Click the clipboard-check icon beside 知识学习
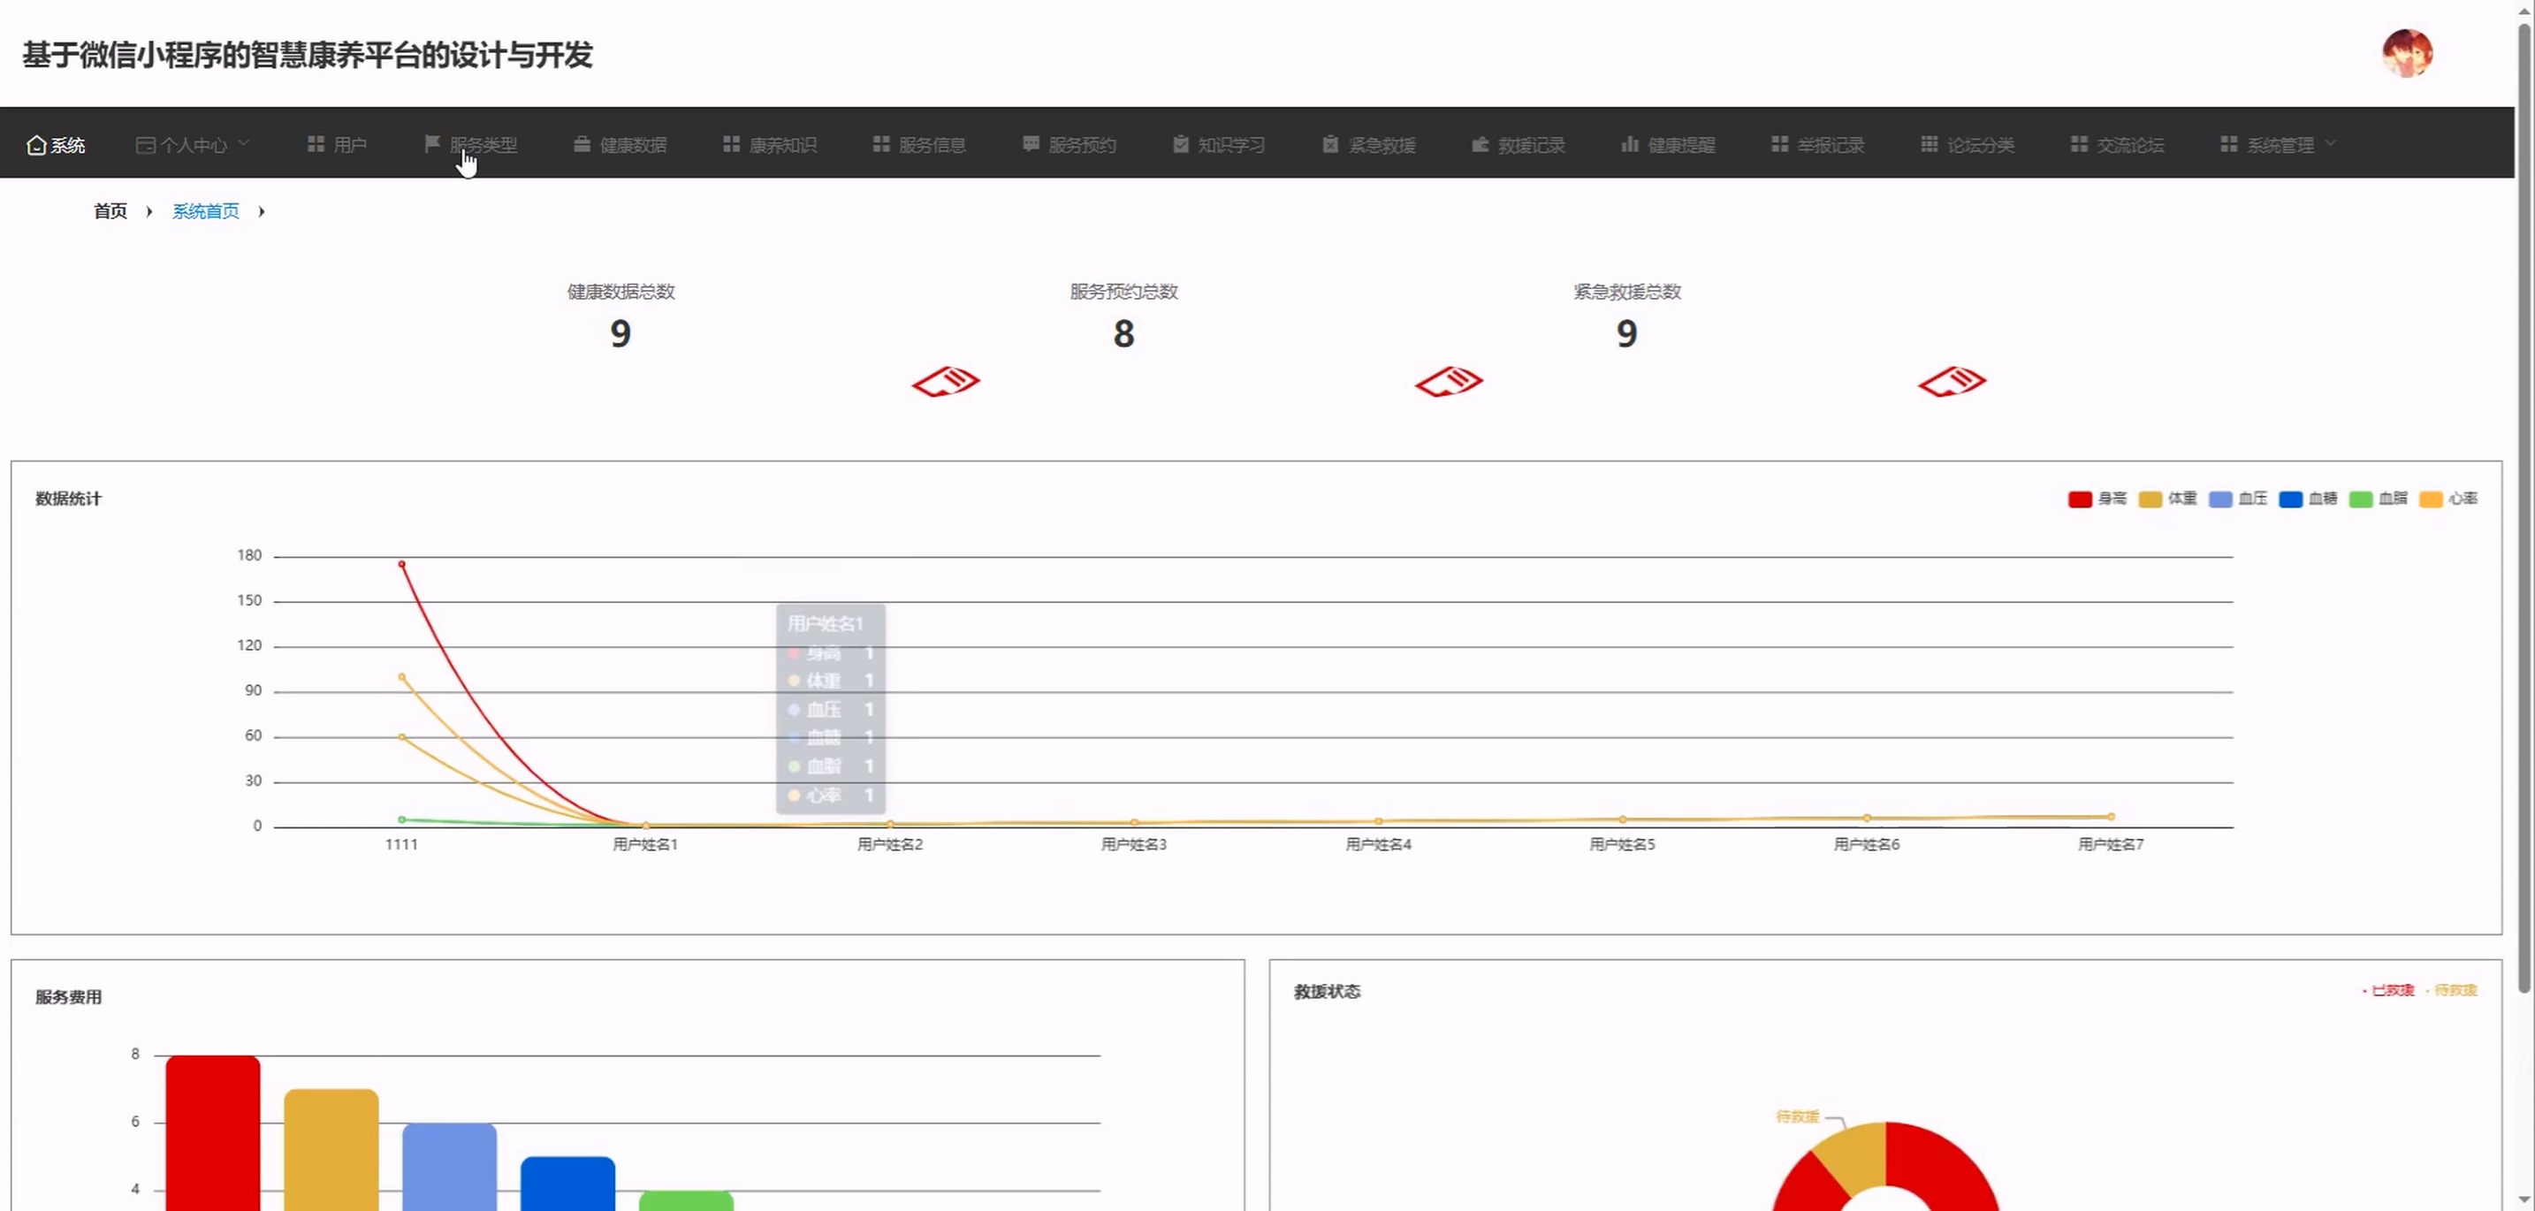Image resolution: width=2535 pixels, height=1211 pixels. pyautogui.click(x=1180, y=145)
